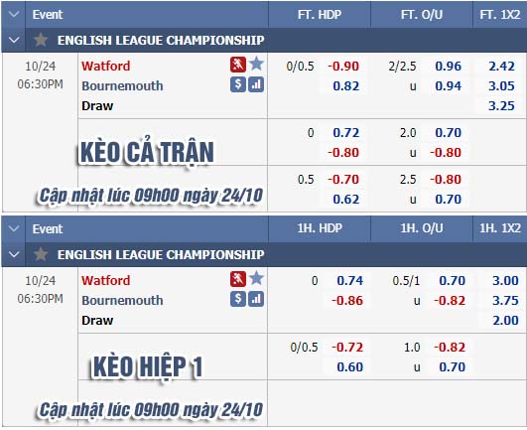Image resolution: width=527 pixels, height=430 pixels.
Task: Choose first-half Draw odds 2.00
Action: pyautogui.click(x=505, y=321)
